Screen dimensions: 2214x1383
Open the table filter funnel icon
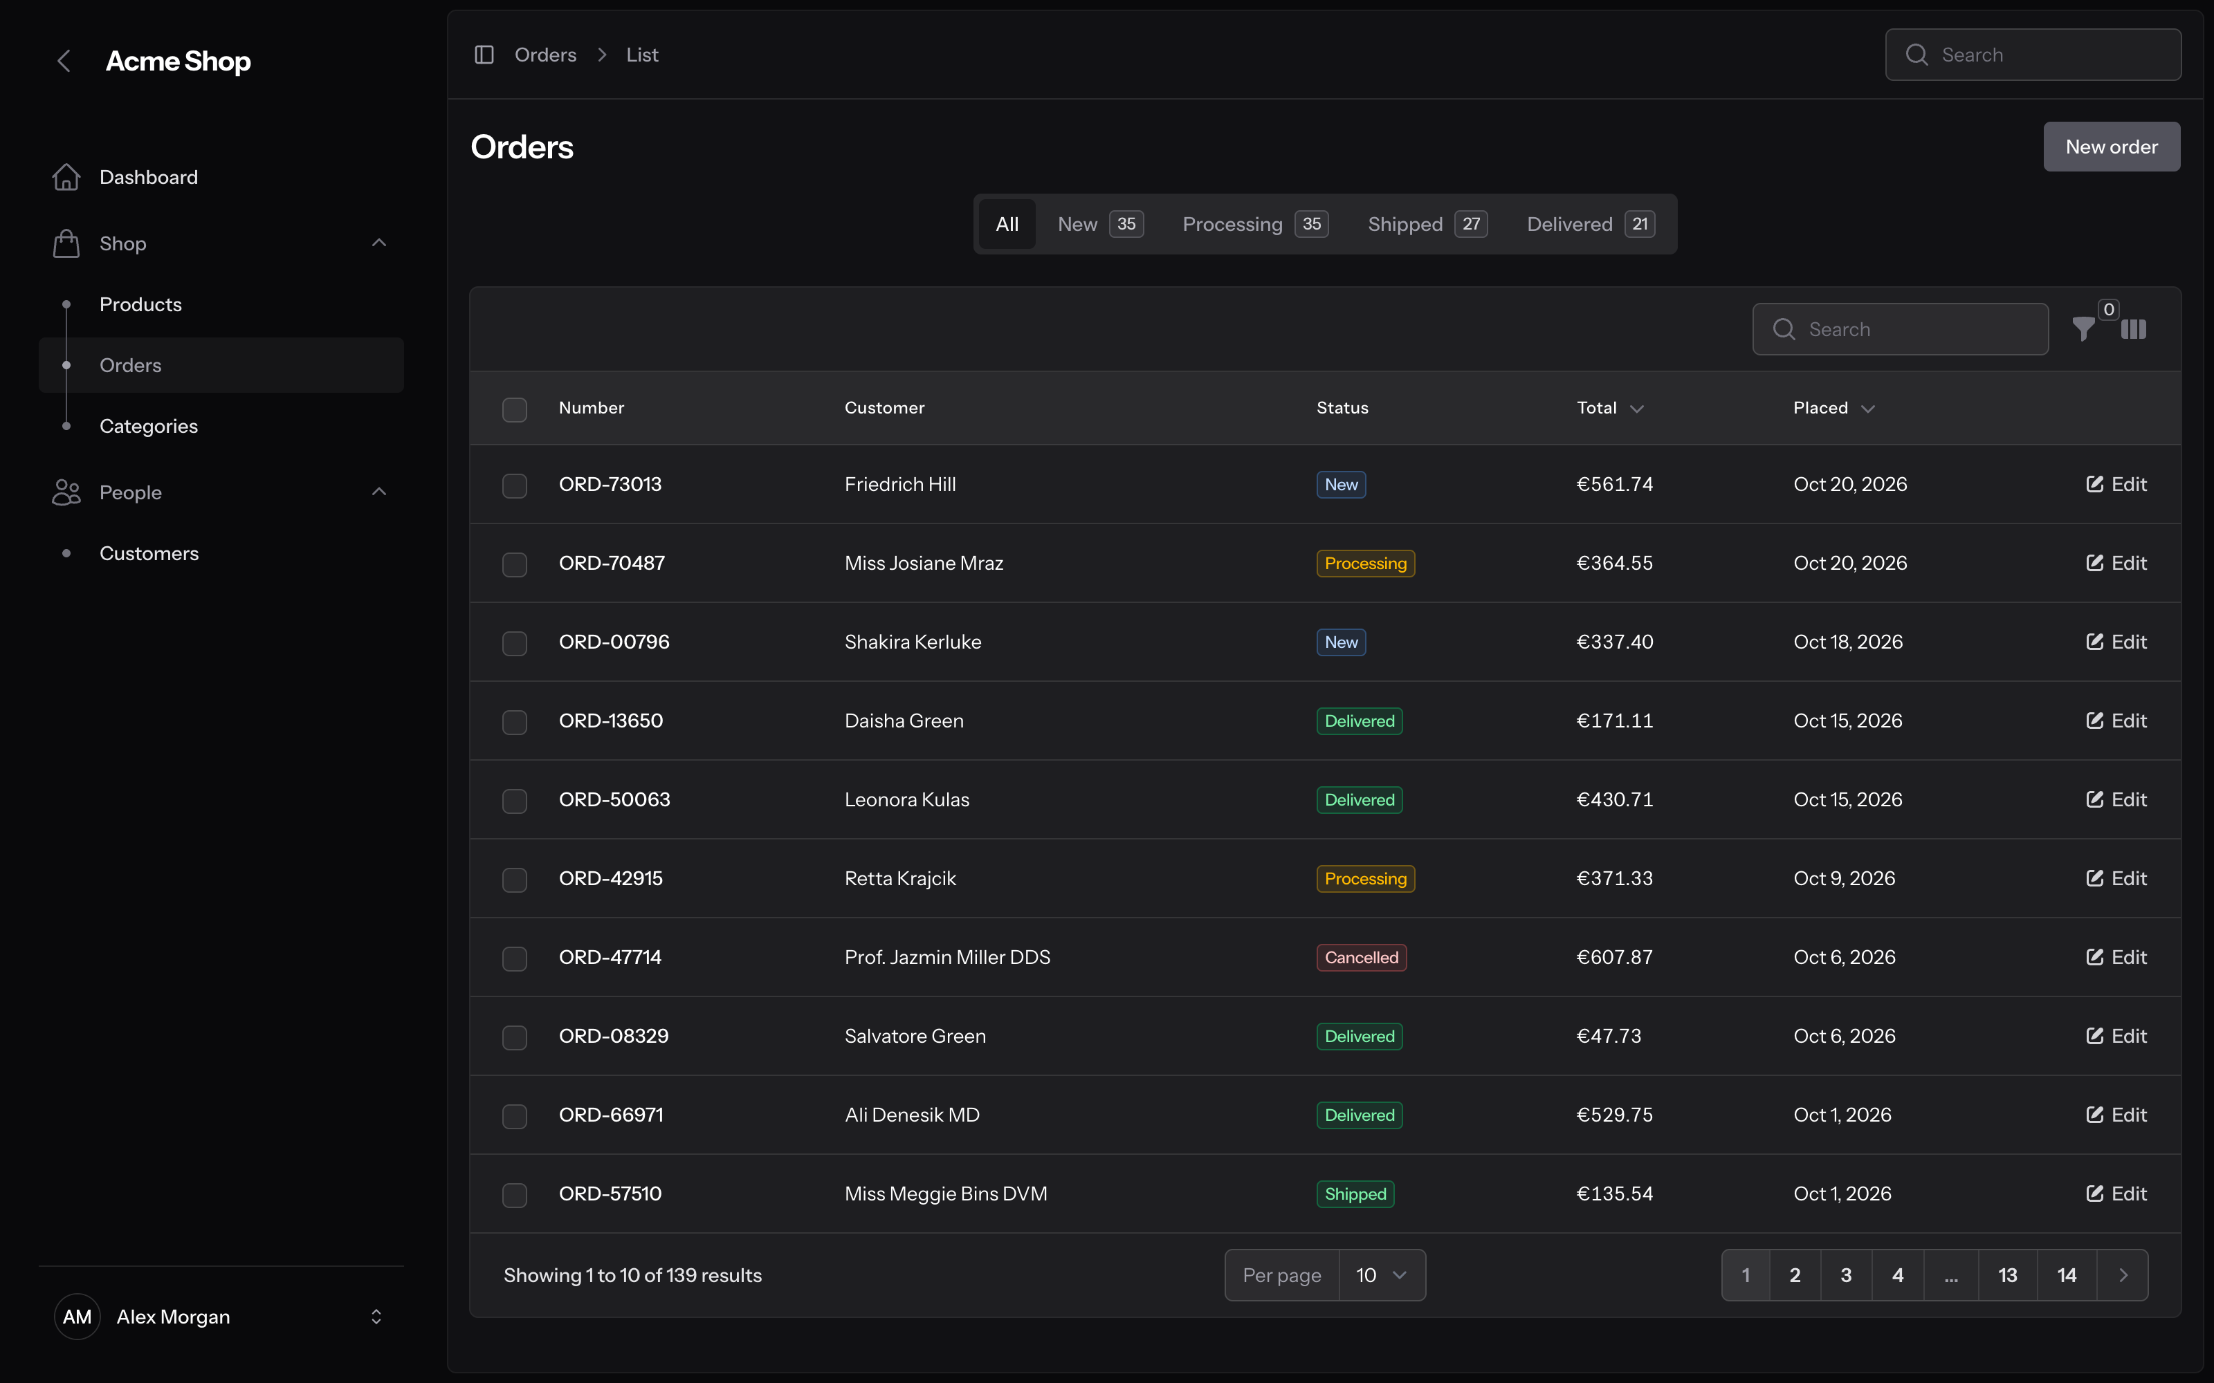click(2084, 329)
